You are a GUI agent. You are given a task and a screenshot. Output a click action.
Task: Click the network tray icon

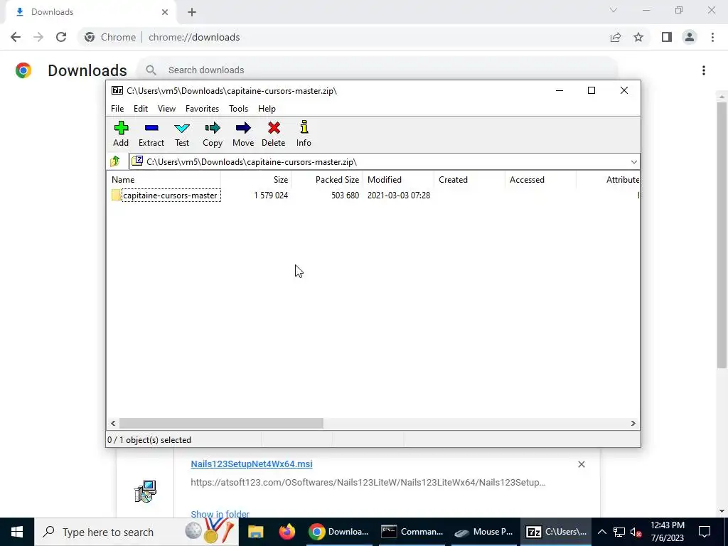(619, 532)
